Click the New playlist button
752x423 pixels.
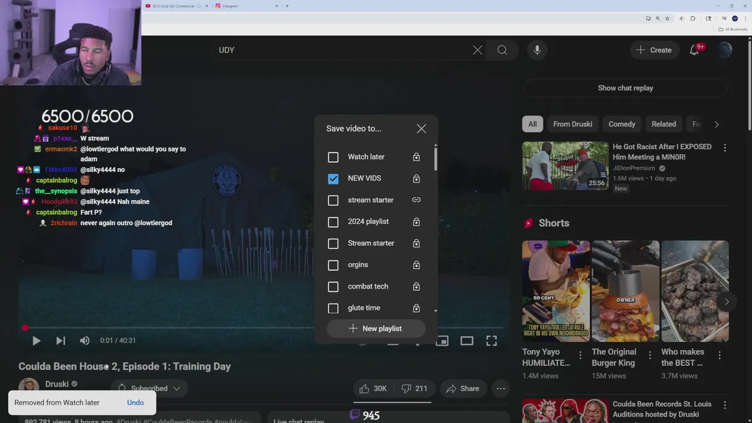(x=376, y=328)
